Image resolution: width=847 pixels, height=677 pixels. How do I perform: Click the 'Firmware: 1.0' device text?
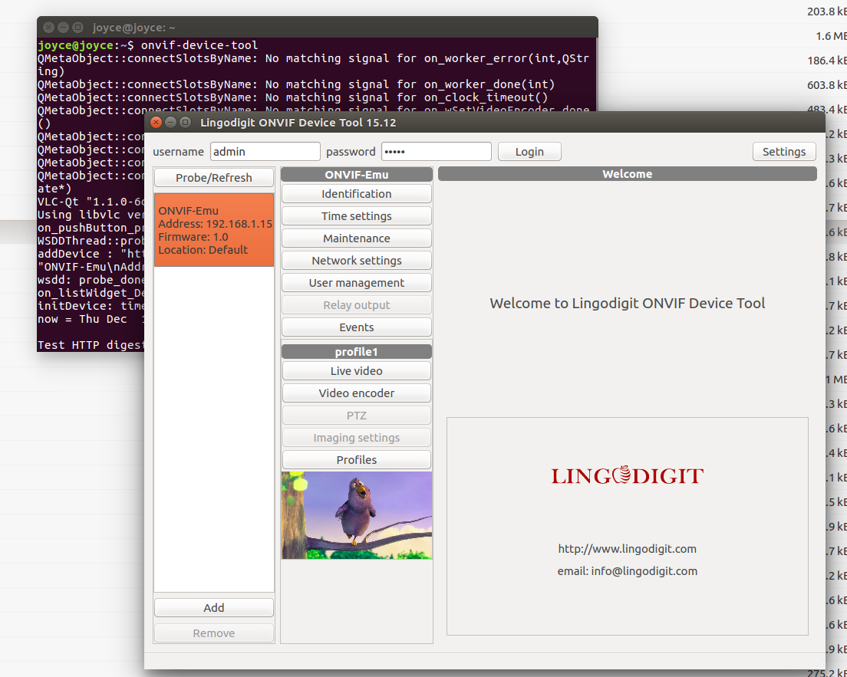point(193,236)
